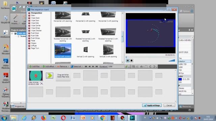Select Scene item in Projects explorer
The width and height of the screenshot is (216, 121).
point(23,36)
